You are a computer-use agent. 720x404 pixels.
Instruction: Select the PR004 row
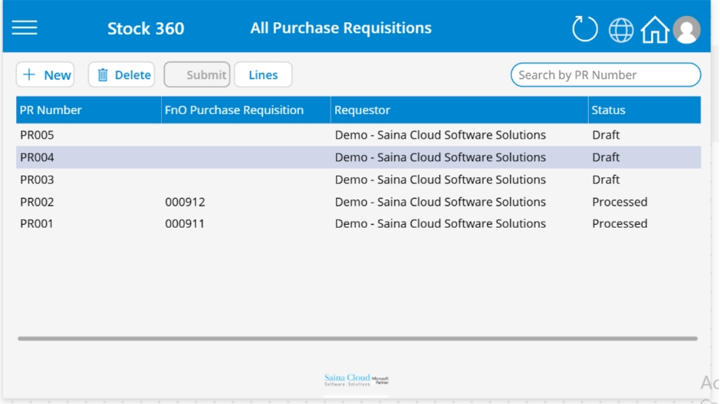point(358,157)
